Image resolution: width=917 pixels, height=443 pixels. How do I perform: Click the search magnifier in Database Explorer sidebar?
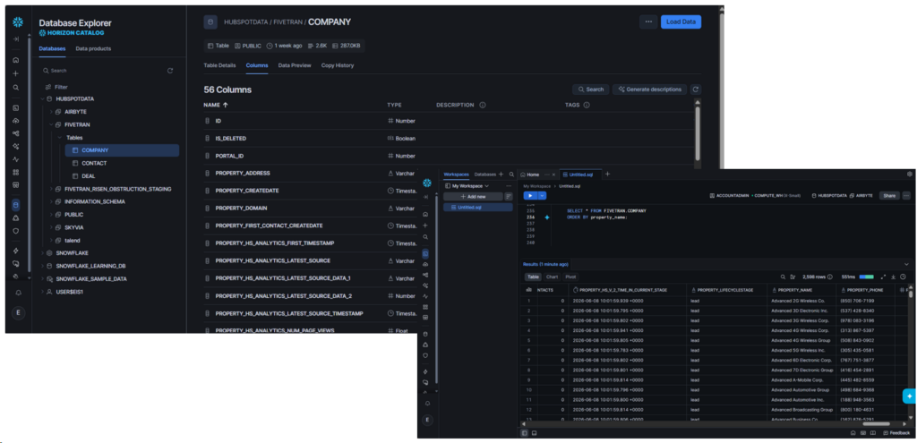pos(16,87)
